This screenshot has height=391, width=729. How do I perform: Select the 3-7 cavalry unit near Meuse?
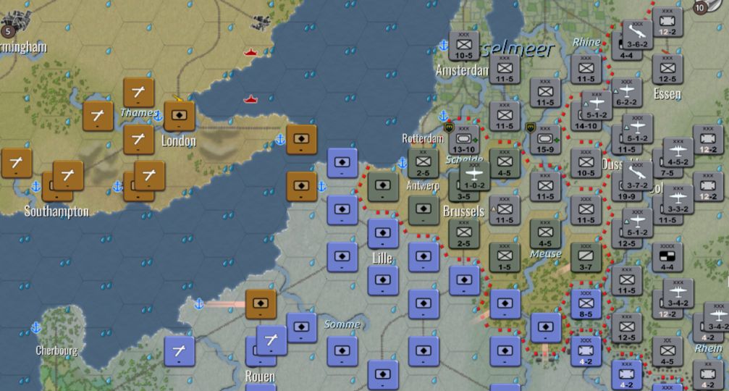[586, 257]
